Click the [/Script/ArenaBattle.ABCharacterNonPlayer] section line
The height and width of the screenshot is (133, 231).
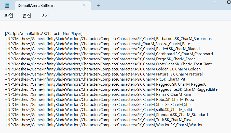click(x=44, y=34)
